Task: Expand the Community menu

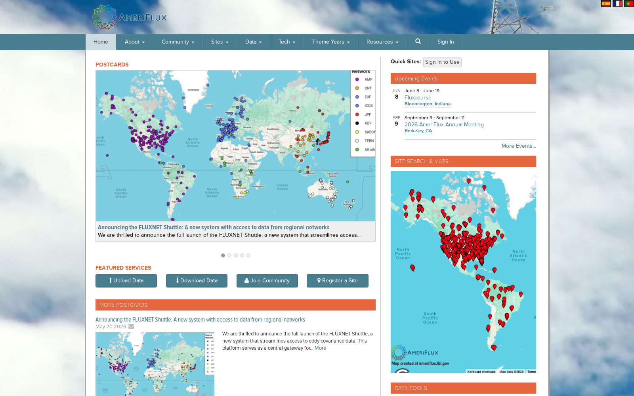Action: pyautogui.click(x=178, y=42)
